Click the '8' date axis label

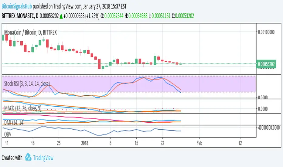tap(111, 143)
